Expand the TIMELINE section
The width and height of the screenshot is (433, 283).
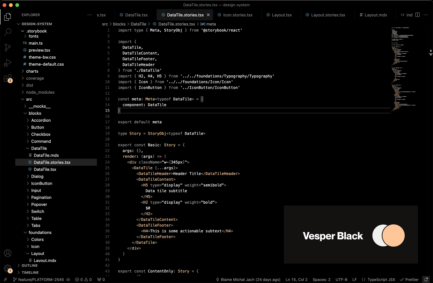pos(56,272)
